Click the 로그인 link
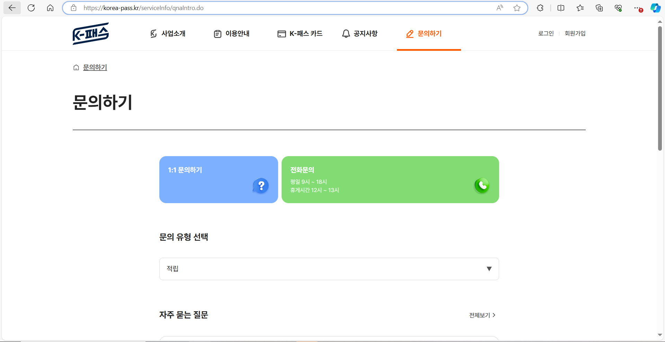 546,33
